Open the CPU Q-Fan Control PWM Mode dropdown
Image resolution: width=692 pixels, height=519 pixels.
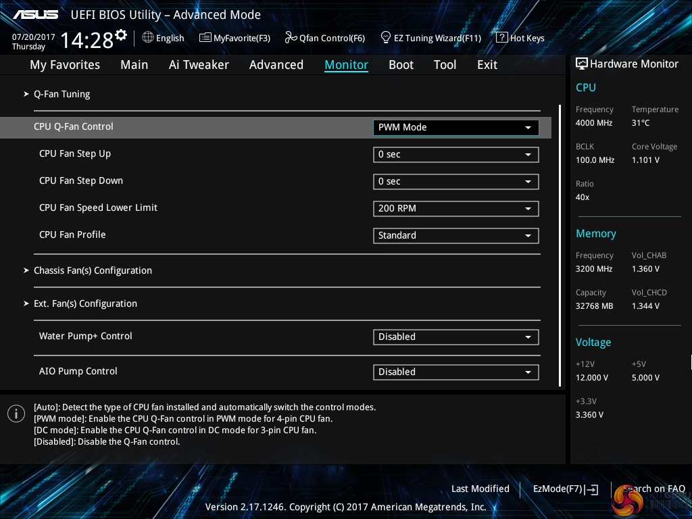[x=456, y=128]
